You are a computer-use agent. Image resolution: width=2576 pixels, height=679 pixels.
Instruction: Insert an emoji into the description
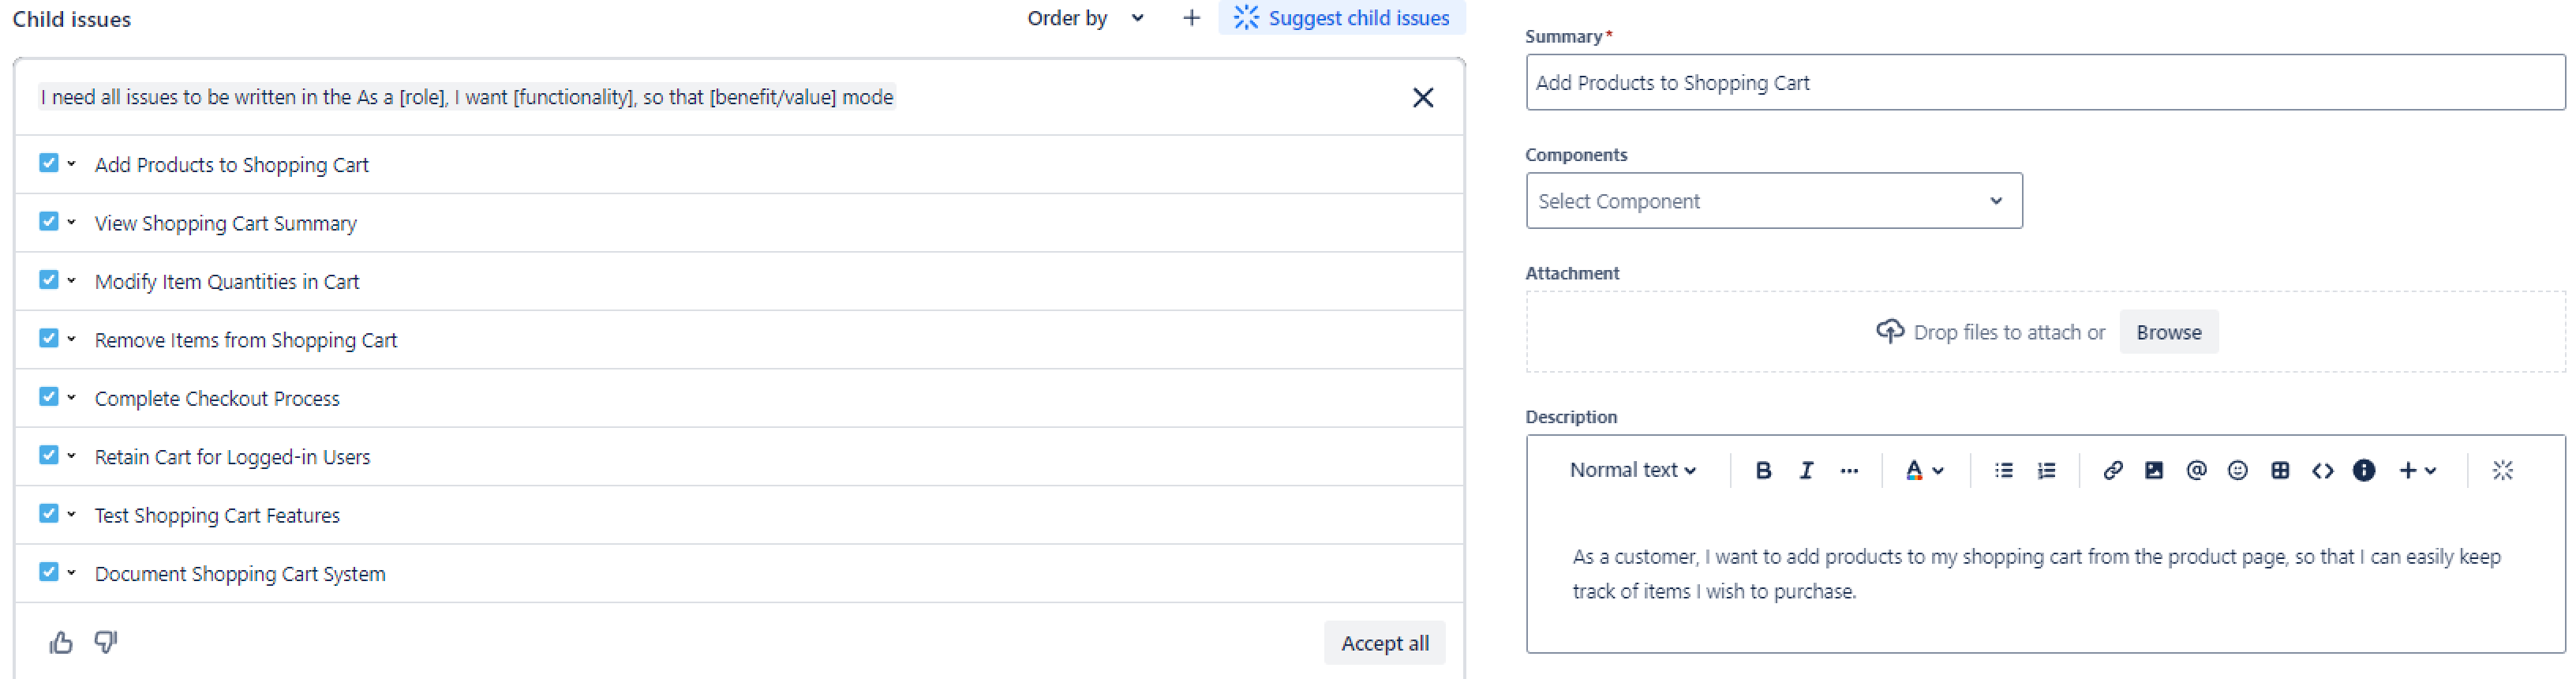pyautogui.click(x=2238, y=470)
